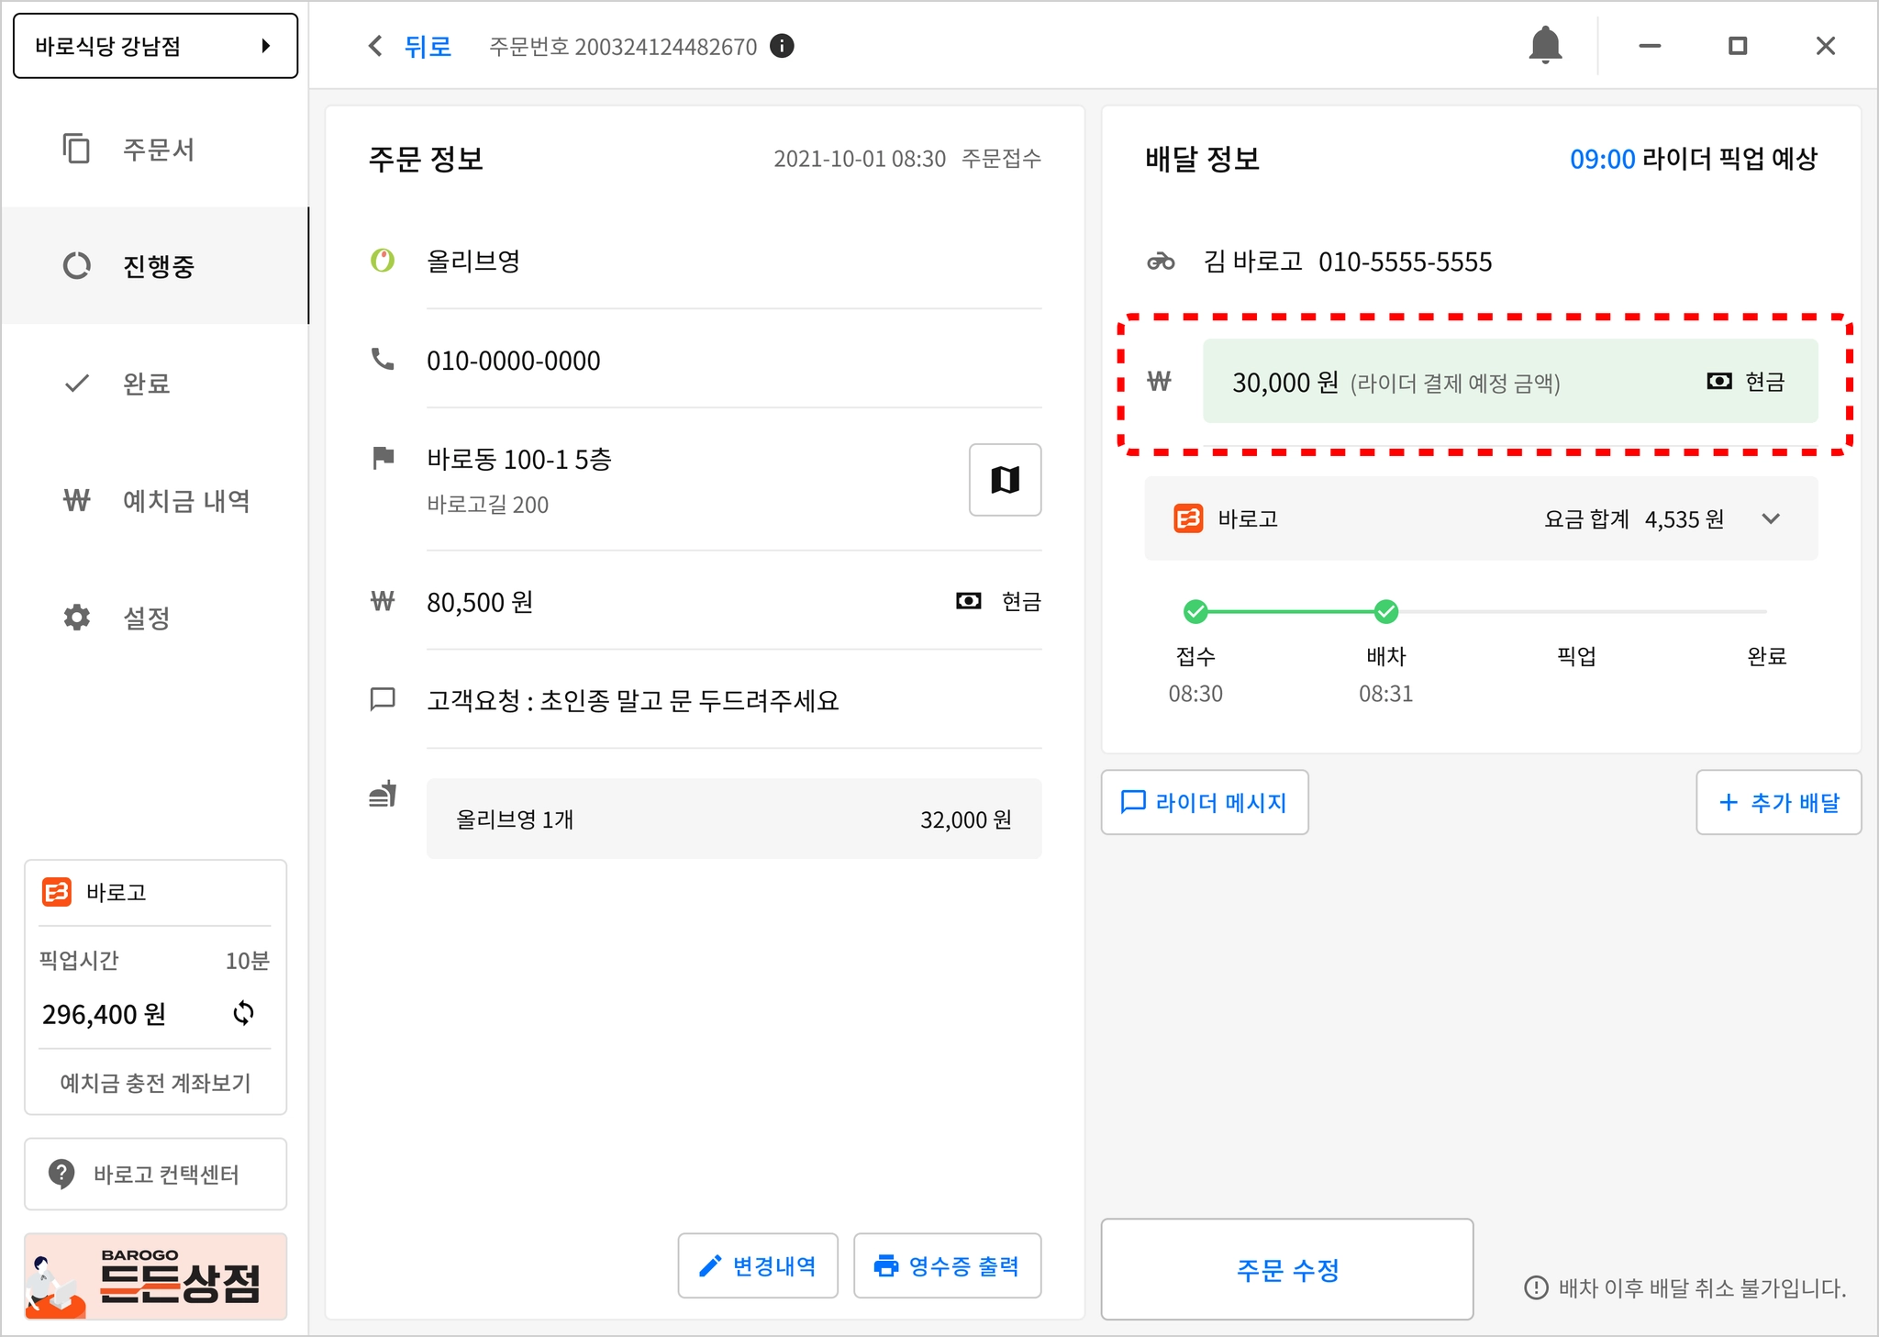Click the 영수증 출력 print button
The height and width of the screenshot is (1337, 1879).
pyautogui.click(x=947, y=1266)
